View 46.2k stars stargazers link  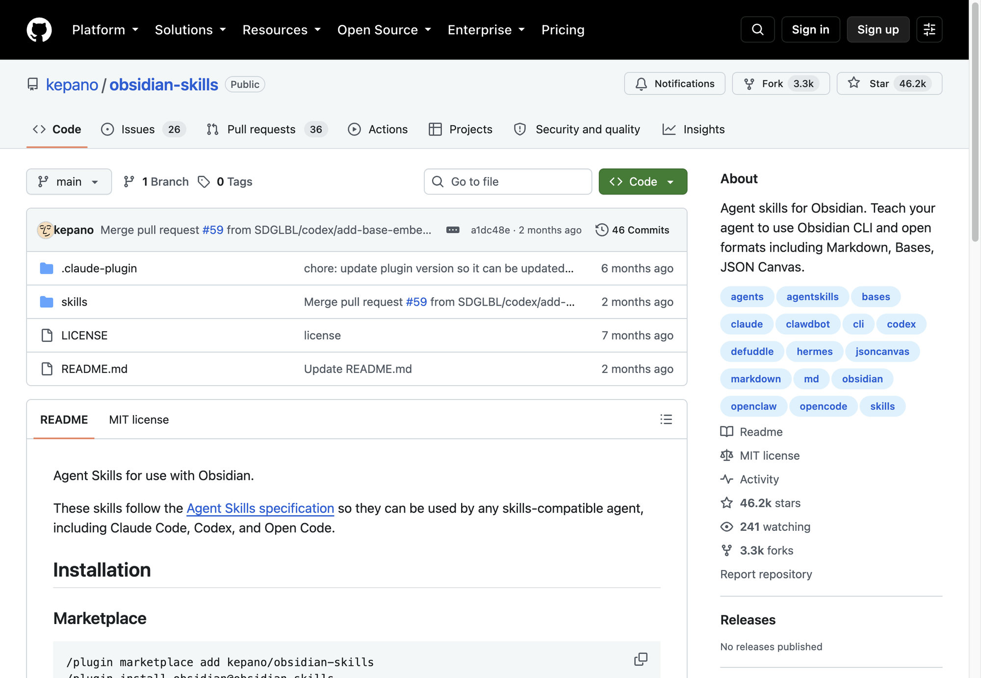[x=760, y=503]
